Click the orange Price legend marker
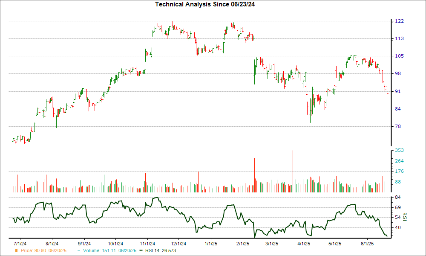The width and height of the screenshot is (426, 256). point(17,250)
